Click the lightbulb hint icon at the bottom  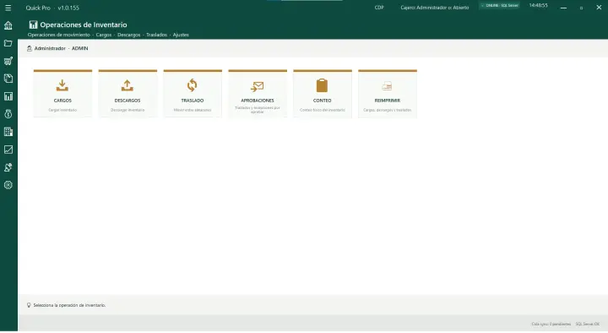tap(29, 305)
